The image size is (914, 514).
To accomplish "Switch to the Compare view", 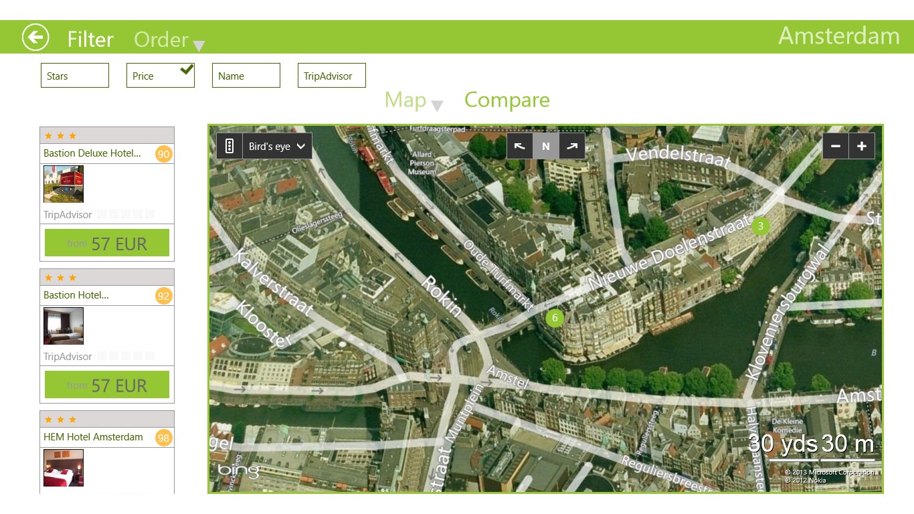I will pos(507,100).
